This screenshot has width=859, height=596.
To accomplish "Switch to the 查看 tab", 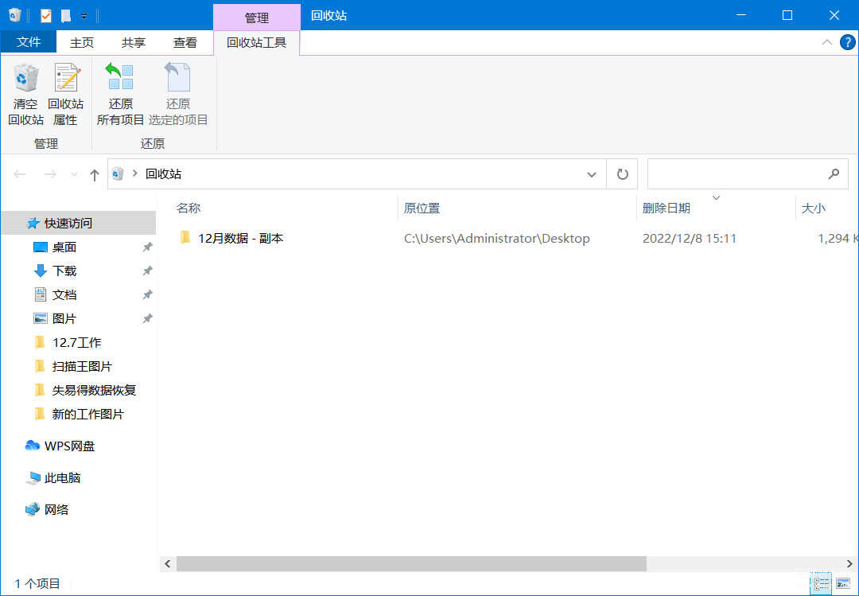I will click(185, 42).
